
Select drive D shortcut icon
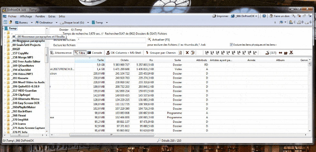point(299,22)
